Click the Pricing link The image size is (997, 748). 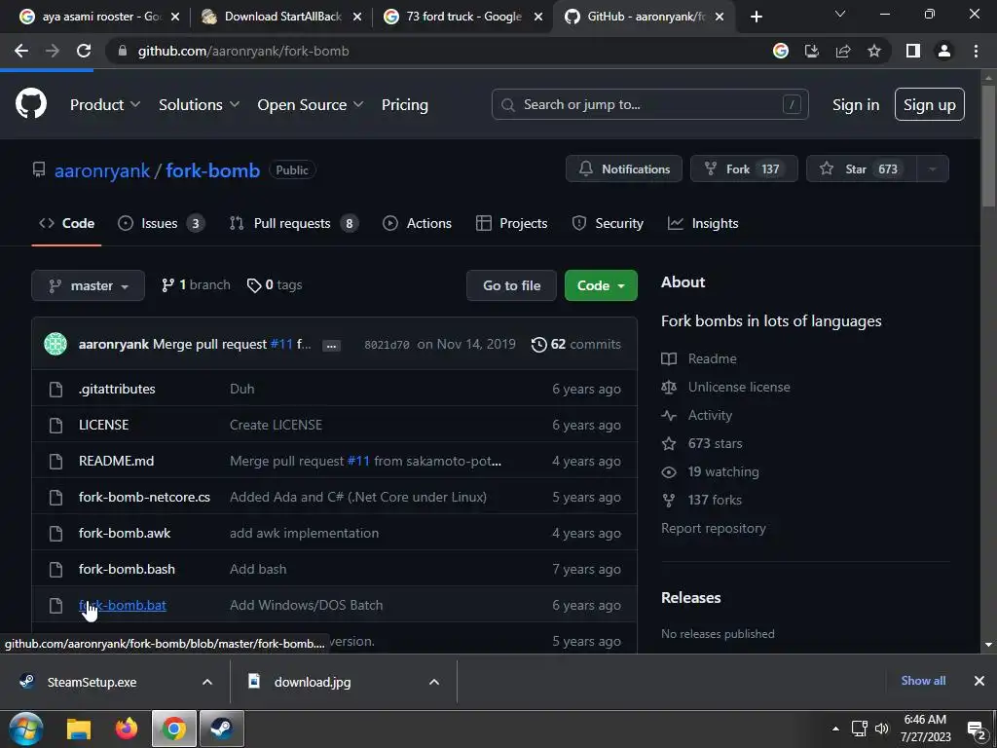[x=404, y=104]
